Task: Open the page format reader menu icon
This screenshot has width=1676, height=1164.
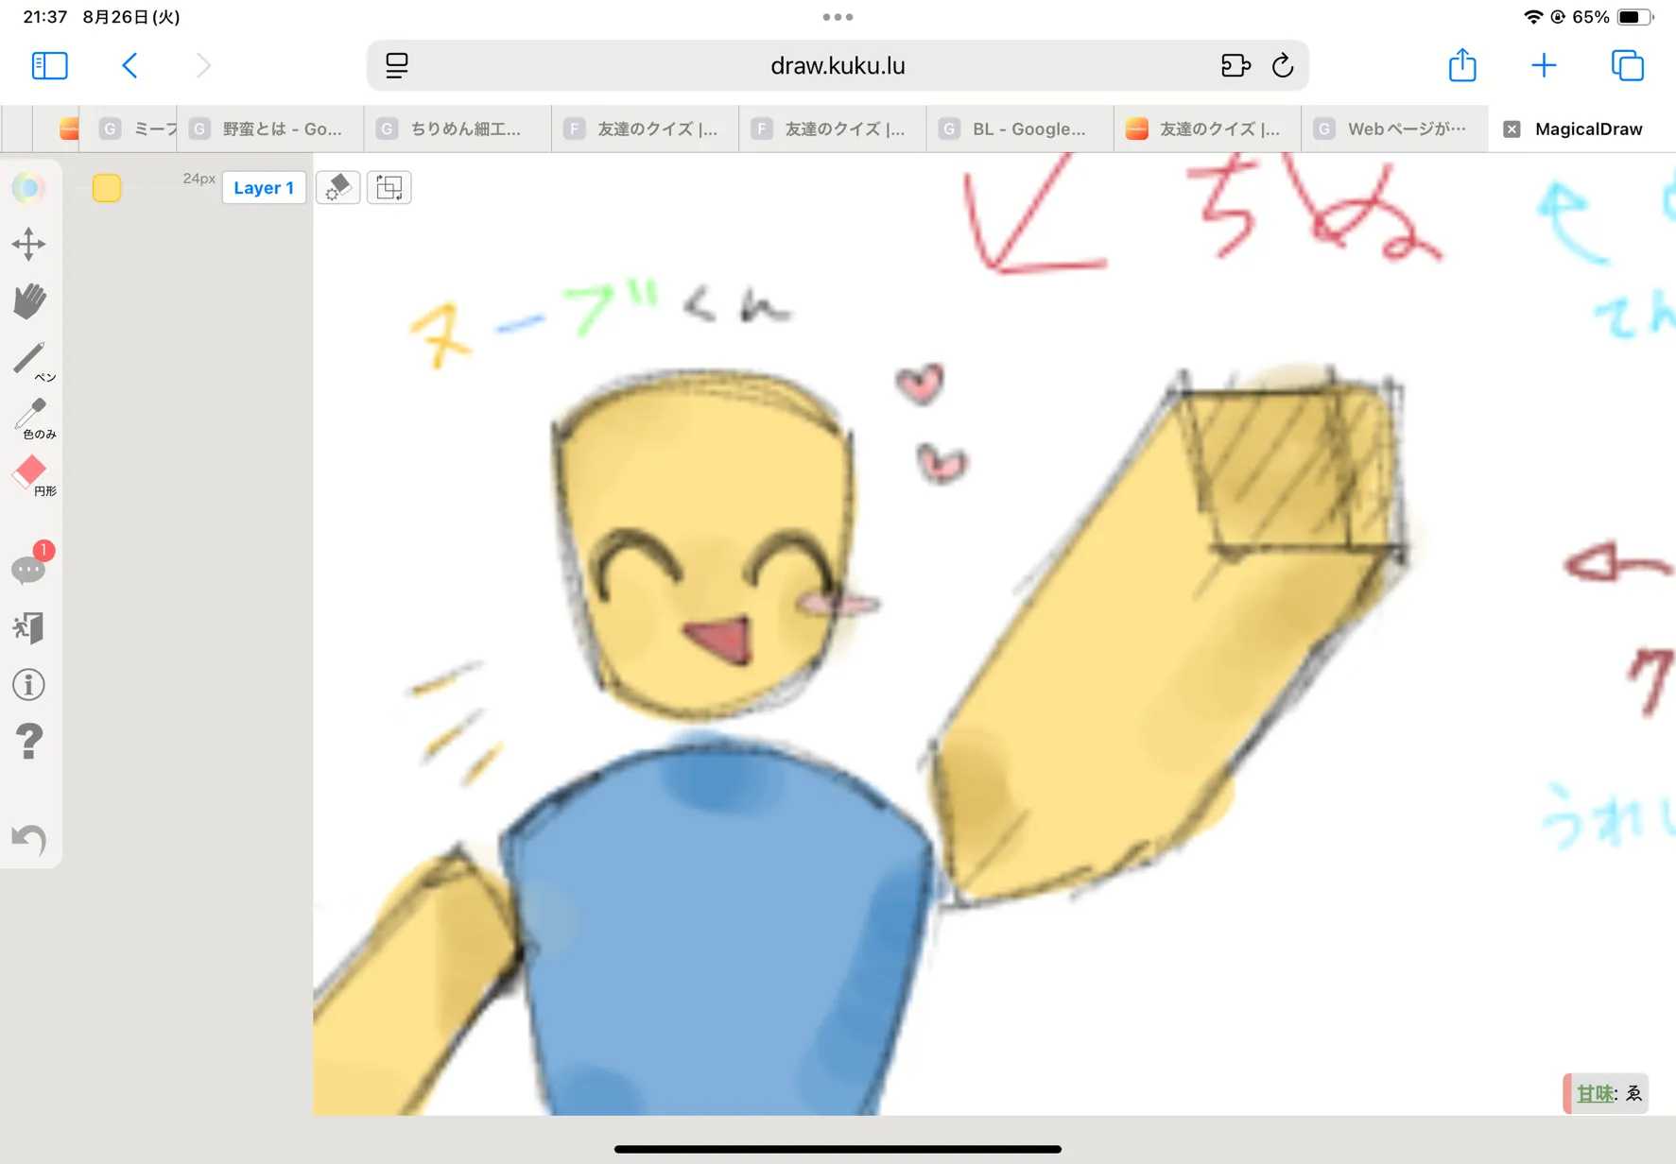Action: (397, 65)
